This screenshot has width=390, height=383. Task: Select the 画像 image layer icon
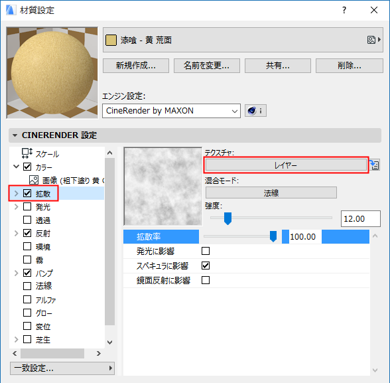coord(34,180)
